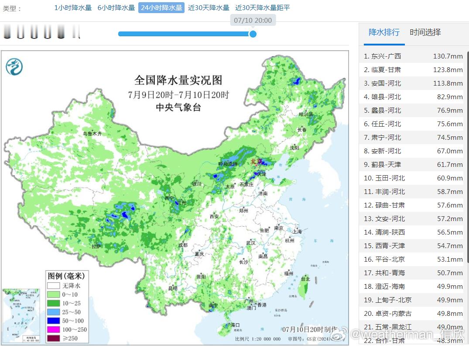Click the 130.7mm rainfall value
Viewport: 469px width, 346px height.
pyautogui.click(x=448, y=56)
